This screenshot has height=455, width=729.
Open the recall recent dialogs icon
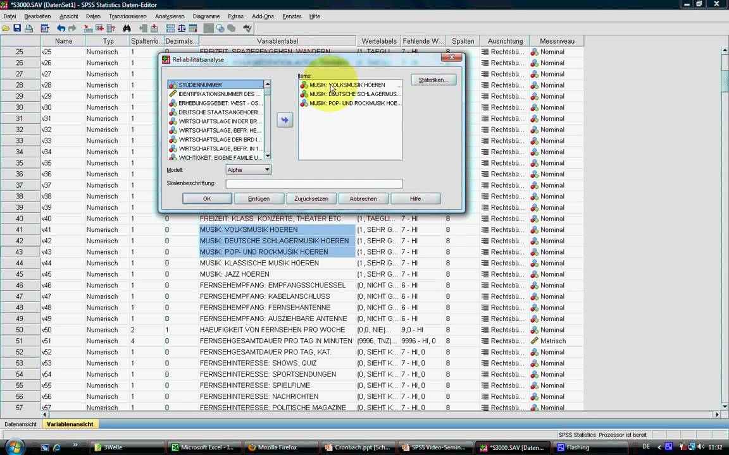(x=45, y=28)
